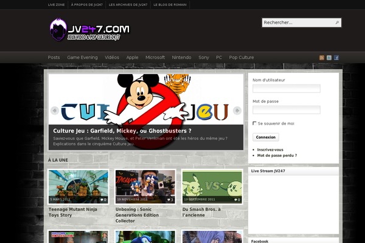Enable the Se souvenir de moi checkbox
This screenshot has width=365, height=243.
point(254,123)
